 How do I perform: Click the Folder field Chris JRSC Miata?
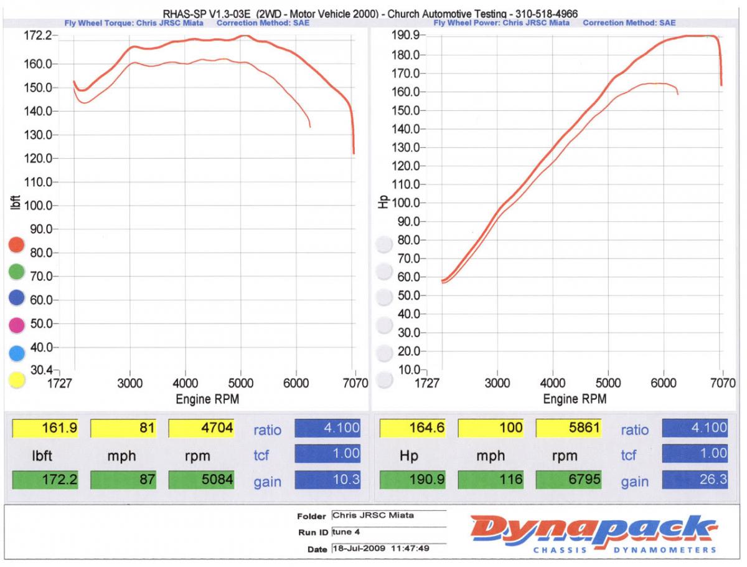388,515
